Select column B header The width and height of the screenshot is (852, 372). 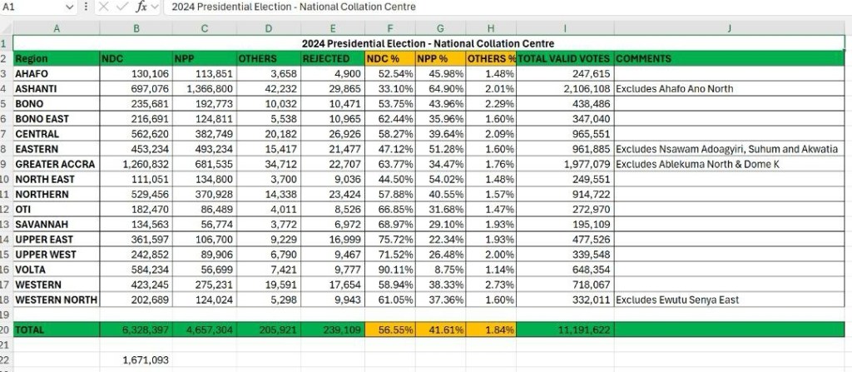(x=136, y=27)
